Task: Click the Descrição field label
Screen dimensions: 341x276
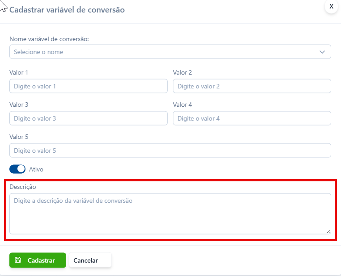Action: click(23, 187)
